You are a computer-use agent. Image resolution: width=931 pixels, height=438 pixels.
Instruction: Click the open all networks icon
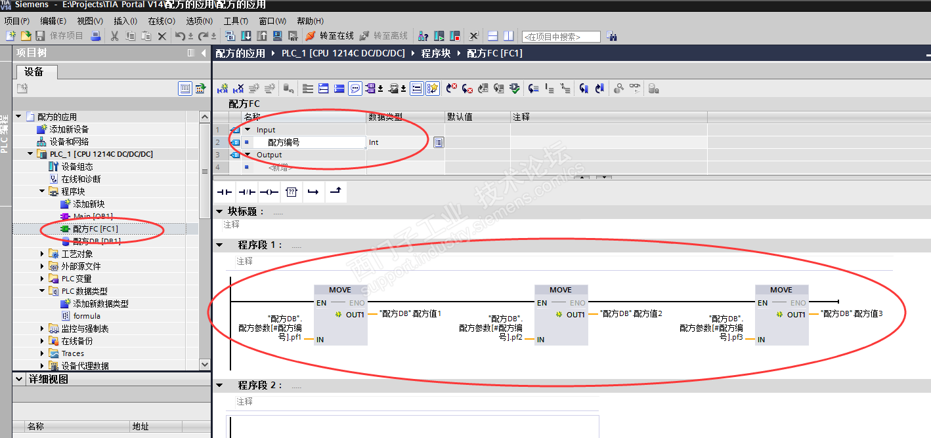(322, 89)
